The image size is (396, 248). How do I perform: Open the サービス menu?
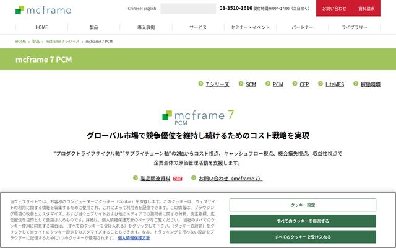(198, 27)
